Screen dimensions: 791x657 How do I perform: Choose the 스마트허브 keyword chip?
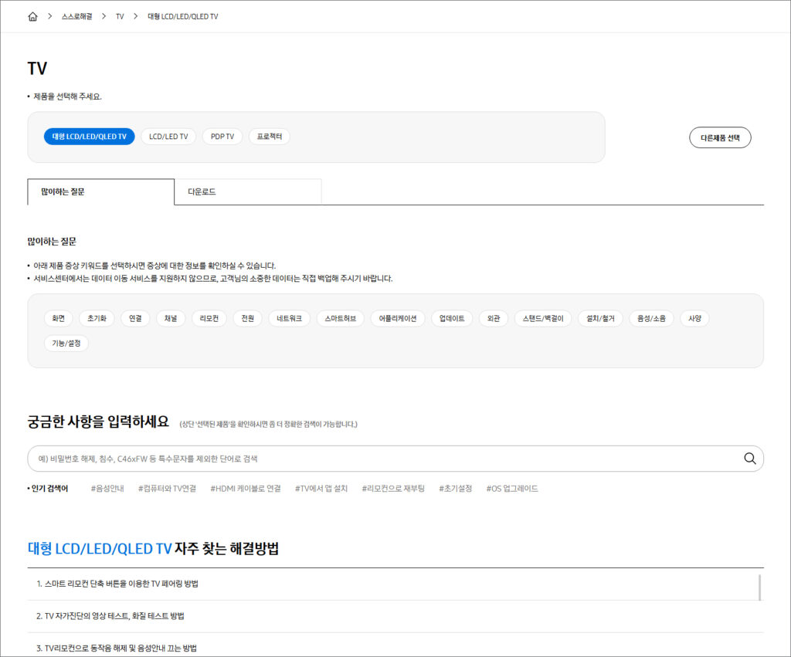click(340, 318)
